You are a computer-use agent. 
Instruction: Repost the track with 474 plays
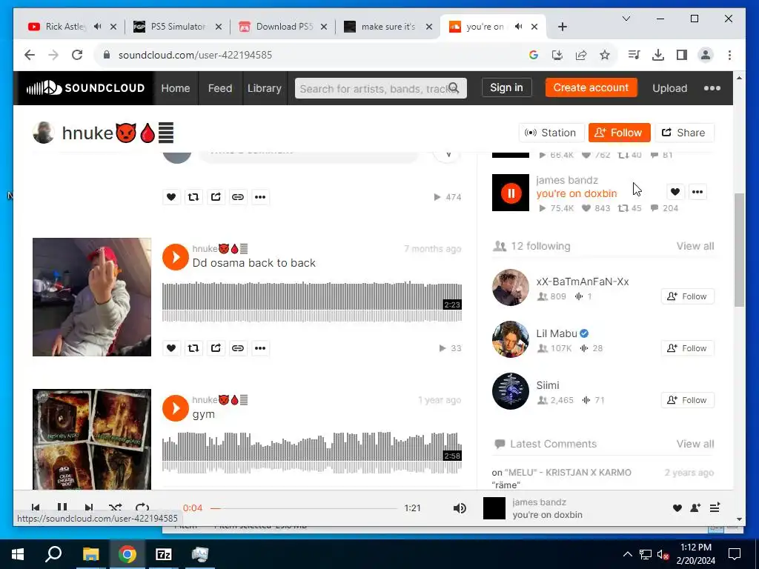pos(193,197)
